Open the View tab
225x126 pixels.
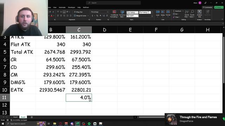(55, 7)
